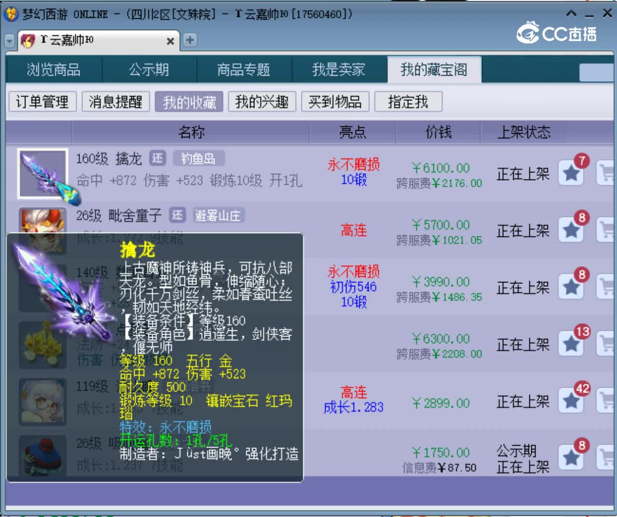Add a new tab with plus button
This screenshot has width=617, height=517.
click(x=190, y=40)
